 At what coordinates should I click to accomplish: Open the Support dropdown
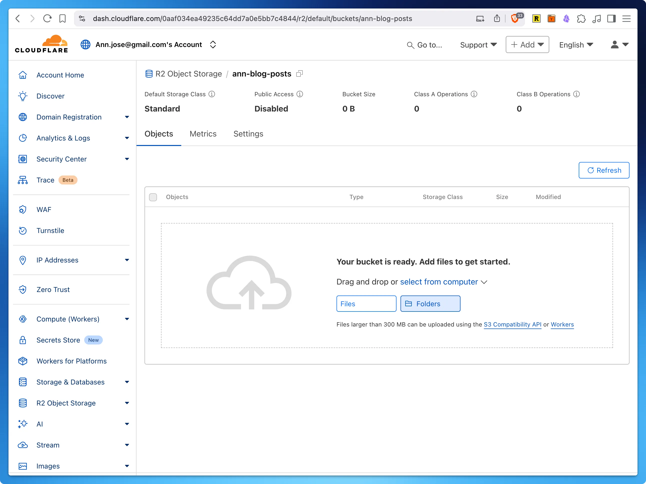[478, 45]
